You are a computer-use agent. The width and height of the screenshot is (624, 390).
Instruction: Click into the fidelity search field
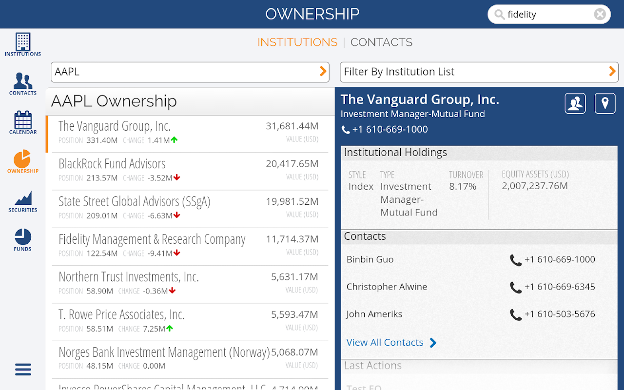click(x=549, y=14)
